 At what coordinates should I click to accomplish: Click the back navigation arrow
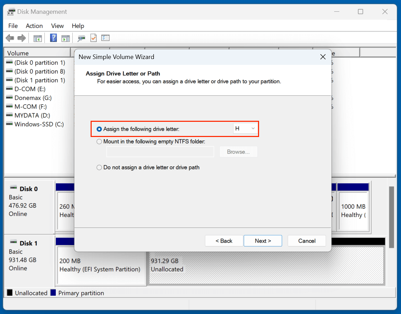pyautogui.click(x=10, y=38)
